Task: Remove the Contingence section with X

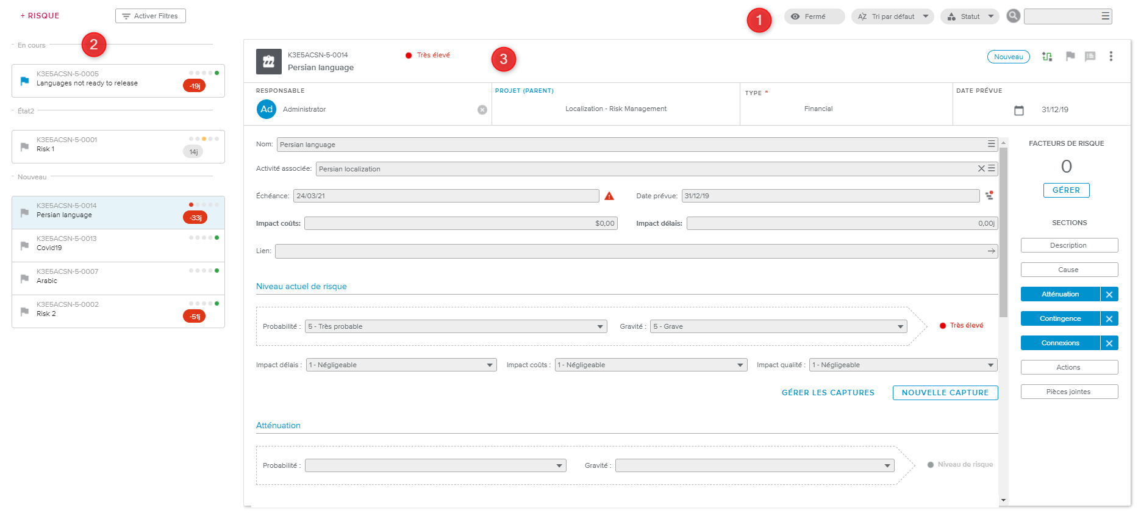Action: [x=1109, y=319]
